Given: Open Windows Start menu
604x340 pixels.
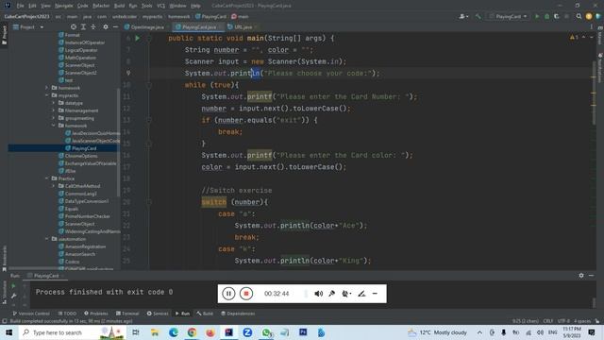Looking at the screenshot, I should tap(8, 332).
